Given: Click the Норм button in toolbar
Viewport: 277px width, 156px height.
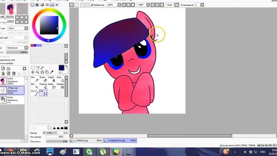Looking at the screenshot, I should click(x=170, y=5).
